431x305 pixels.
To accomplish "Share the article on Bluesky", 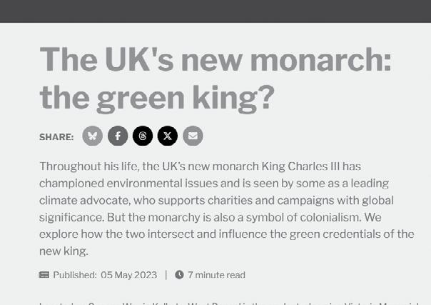I will pos(93,136).
